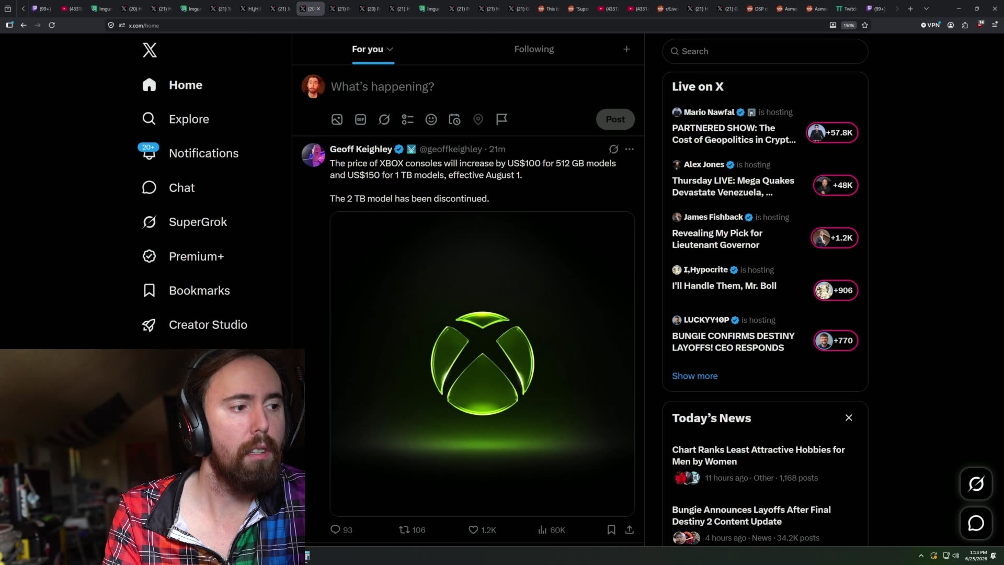The width and height of the screenshot is (1004, 565).
Task: Open the tab list dropdown
Action: [926, 9]
